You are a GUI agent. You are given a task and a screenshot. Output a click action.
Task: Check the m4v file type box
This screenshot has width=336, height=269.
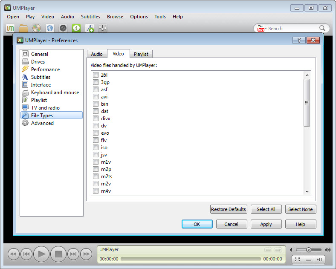click(96, 191)
